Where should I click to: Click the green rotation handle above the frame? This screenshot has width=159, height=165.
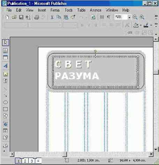point(95,51)
